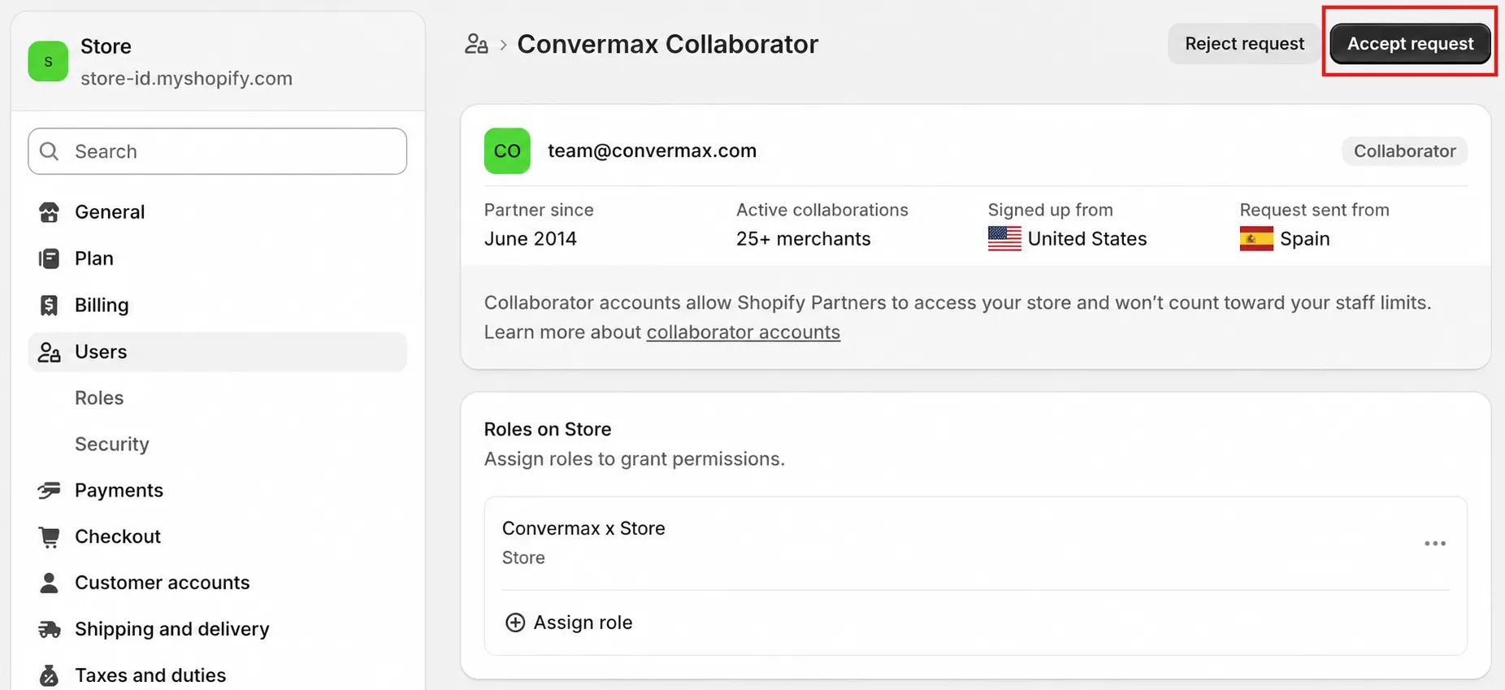Open Taxes and duties settings
1505x690 pixels.
pos(217,675)
